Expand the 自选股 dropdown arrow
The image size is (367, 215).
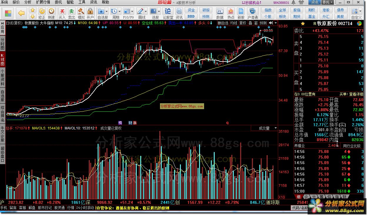107,11
